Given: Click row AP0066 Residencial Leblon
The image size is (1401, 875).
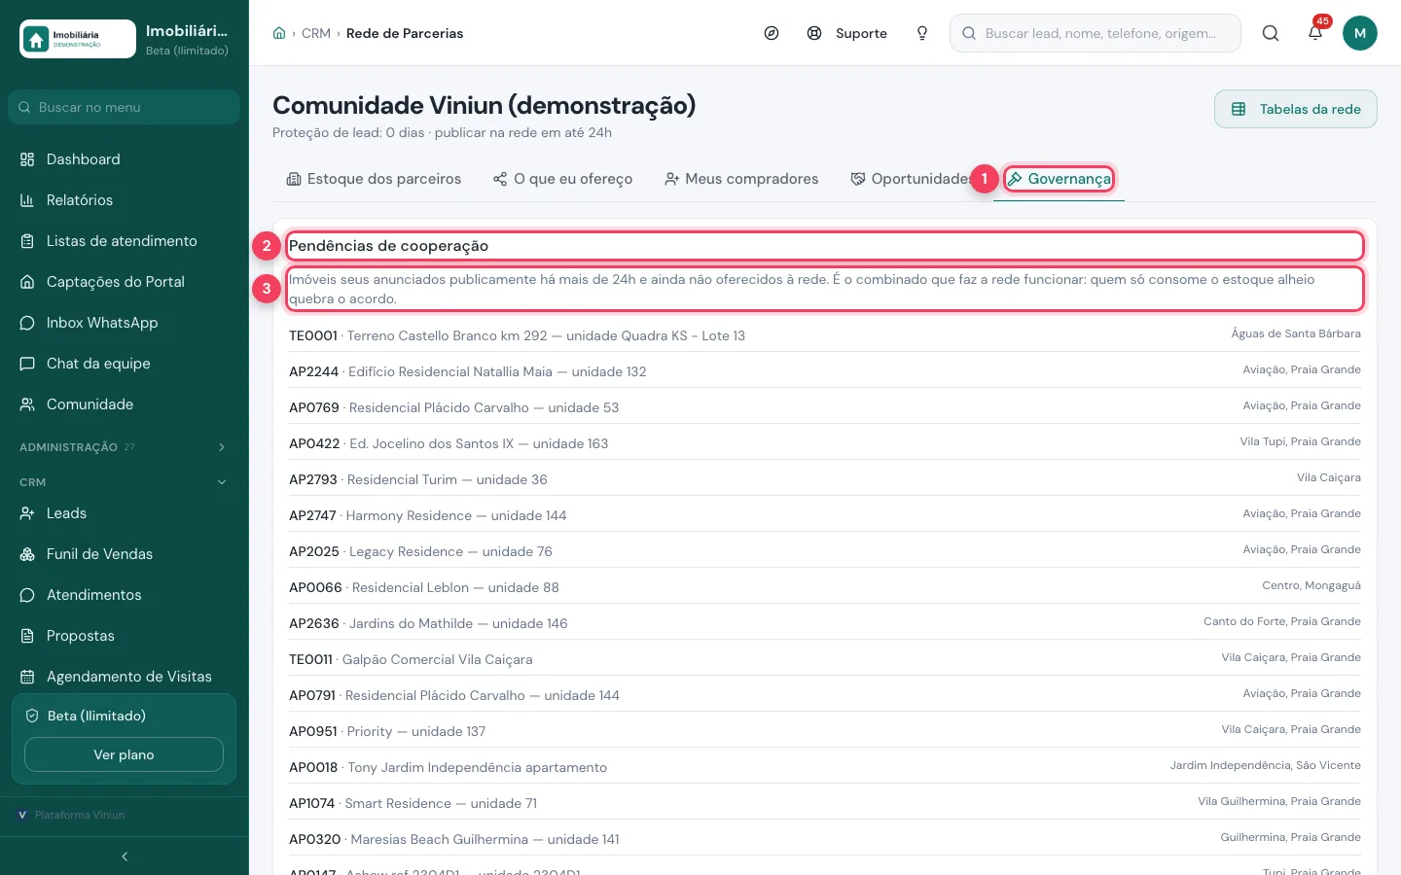Looking at the screenshot, I should pyautogui.click(x=825, y=587).
